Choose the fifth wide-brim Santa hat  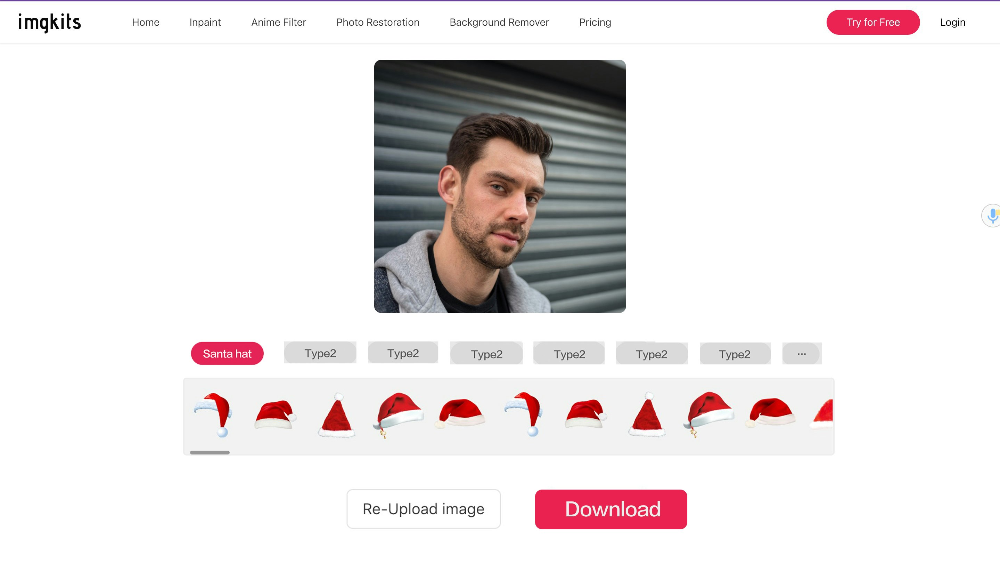coord(460,412)
